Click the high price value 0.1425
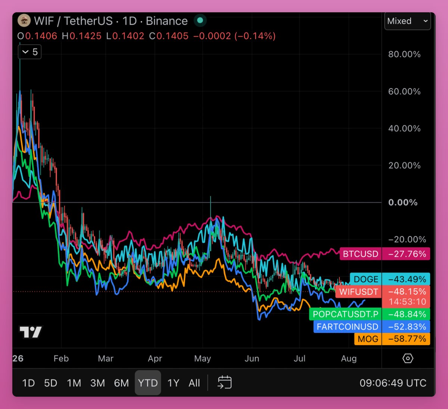 [x=85, y=36]
